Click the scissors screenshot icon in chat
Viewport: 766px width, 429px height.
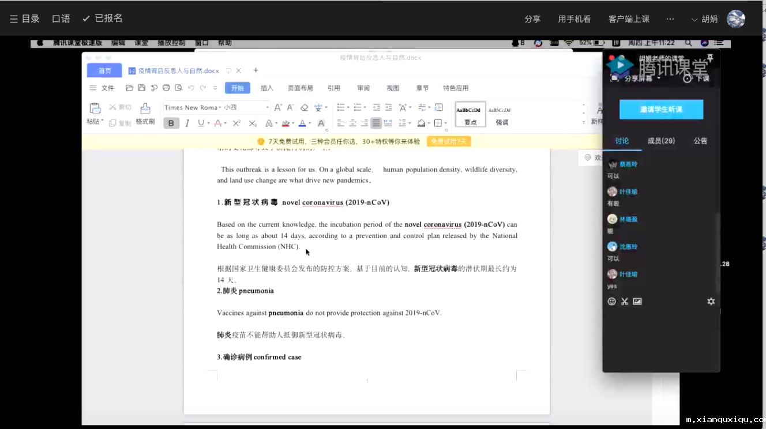coord(624,302)
